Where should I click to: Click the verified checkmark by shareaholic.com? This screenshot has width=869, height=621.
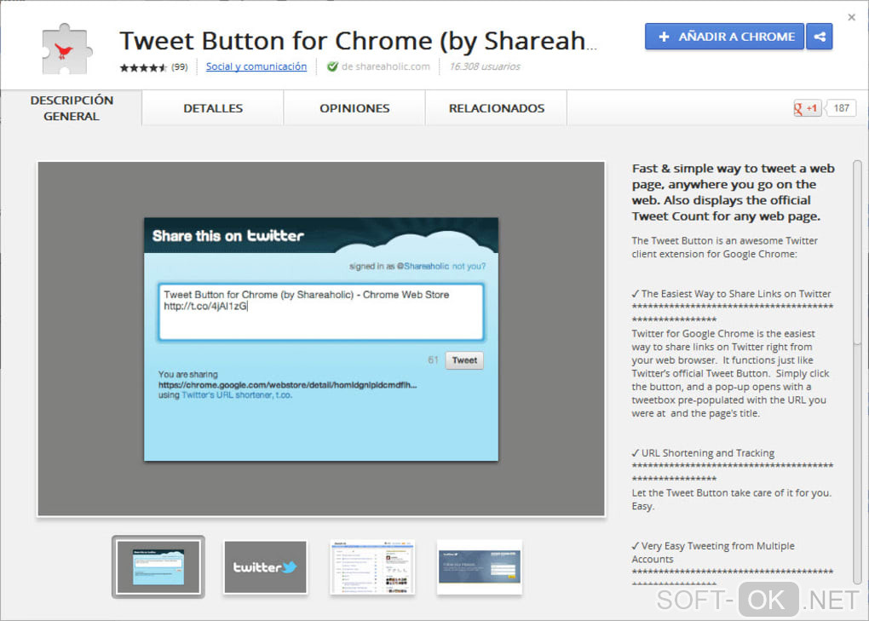[x=332, y=66]
